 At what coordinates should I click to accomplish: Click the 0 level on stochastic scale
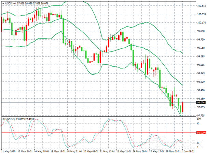[x=197, y=147]
